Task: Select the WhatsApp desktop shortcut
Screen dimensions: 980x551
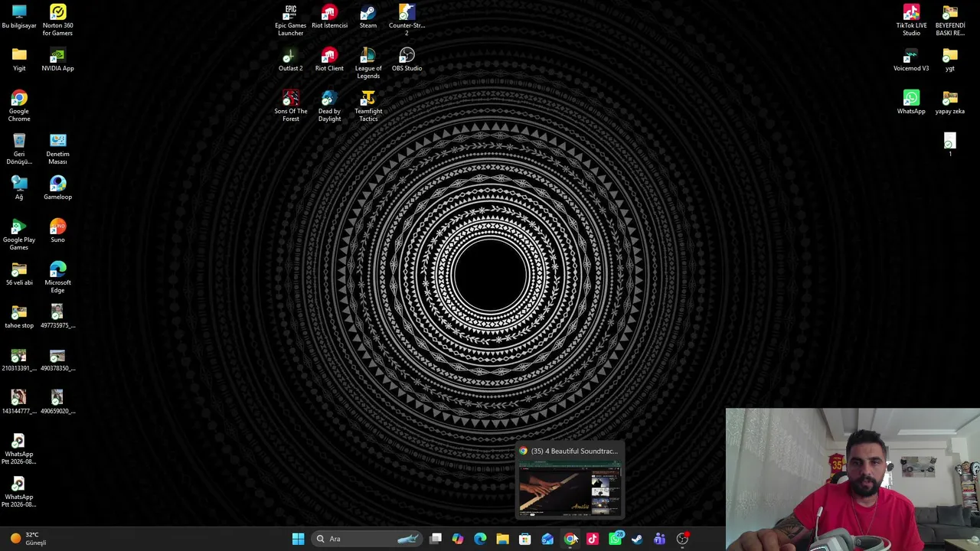Action: coord(911,103)
